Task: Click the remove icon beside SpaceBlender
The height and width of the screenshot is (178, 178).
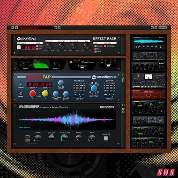Action: click(123, 112)
